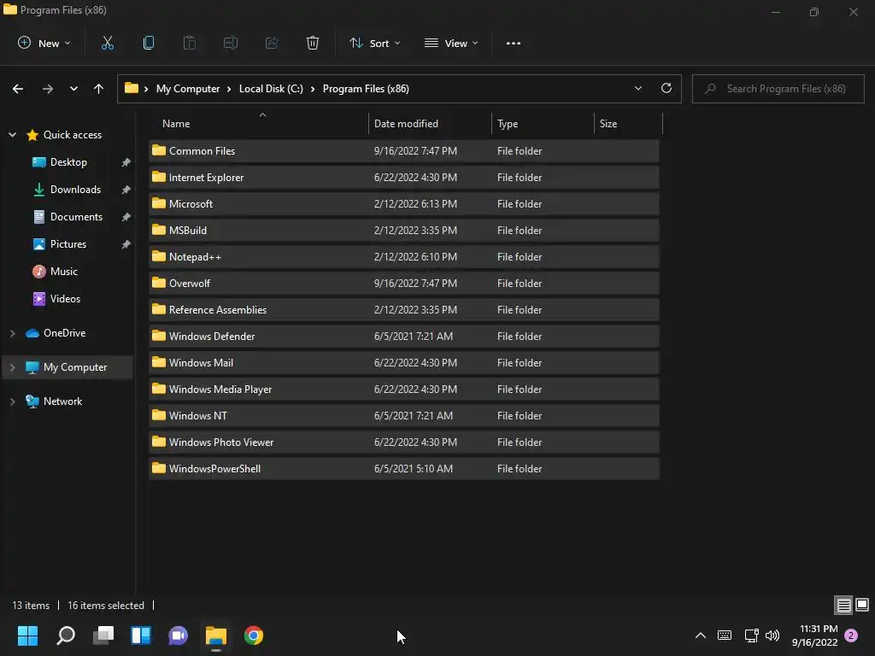Expand the OneDrive tree node
875x656 pixels.
[x=12, y=333]
